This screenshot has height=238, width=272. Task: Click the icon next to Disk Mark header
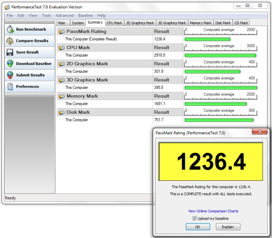click(x=62, y=112)
